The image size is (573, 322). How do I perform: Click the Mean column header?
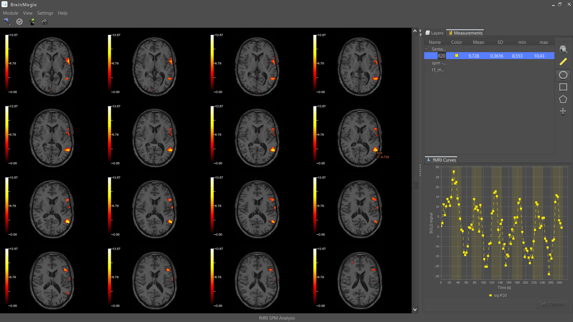tap(478, 42)
